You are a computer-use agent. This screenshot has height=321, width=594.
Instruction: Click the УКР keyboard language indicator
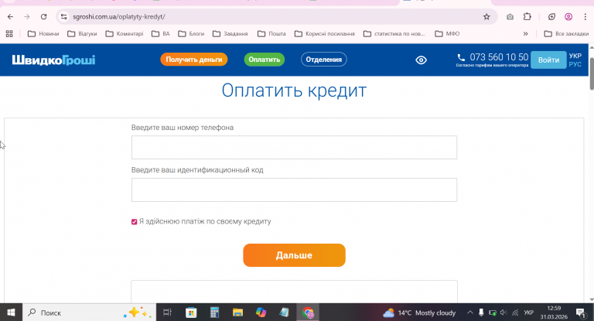tap(529, 312)
